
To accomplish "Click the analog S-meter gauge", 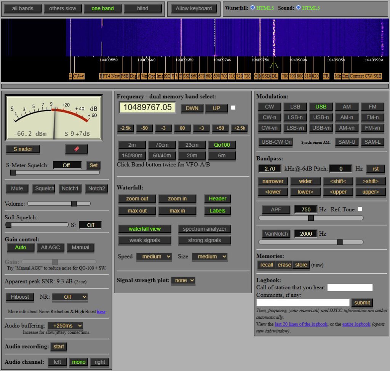I will point(54,117).
